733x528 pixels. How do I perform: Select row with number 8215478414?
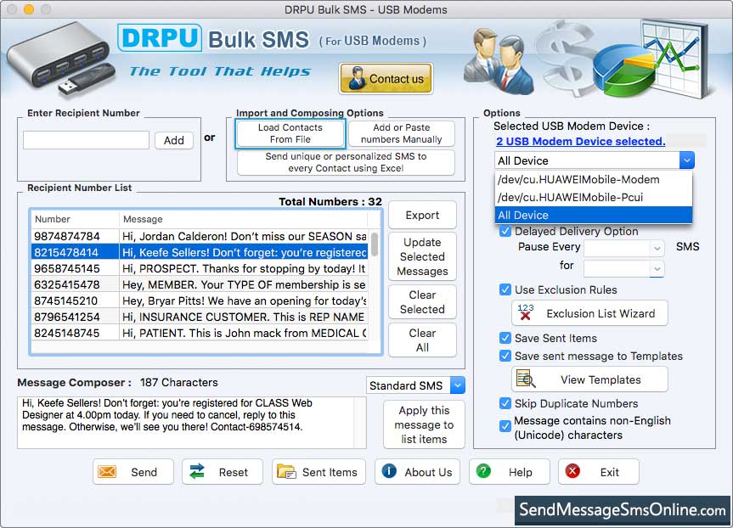pyautogui.click(x=200, y=252)
